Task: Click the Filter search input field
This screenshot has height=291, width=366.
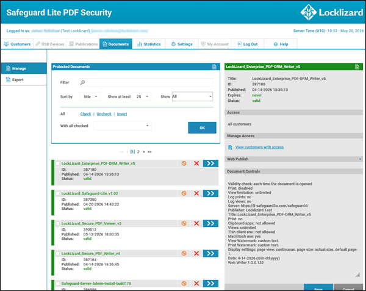Action: tap(146, 82)
